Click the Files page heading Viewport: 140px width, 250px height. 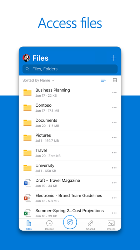coord(40,58)
